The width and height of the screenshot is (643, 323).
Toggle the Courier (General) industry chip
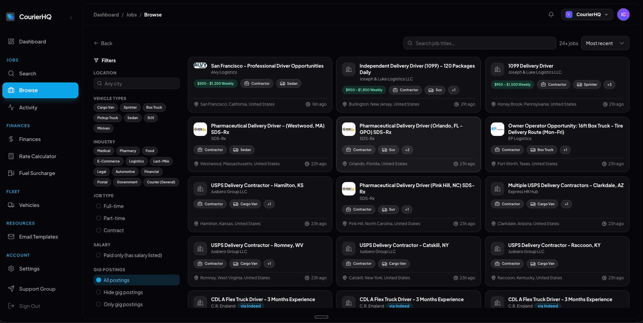pos(161,182)
